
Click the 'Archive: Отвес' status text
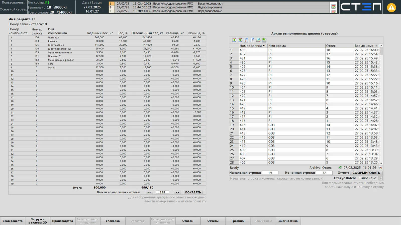click(320, 168)
